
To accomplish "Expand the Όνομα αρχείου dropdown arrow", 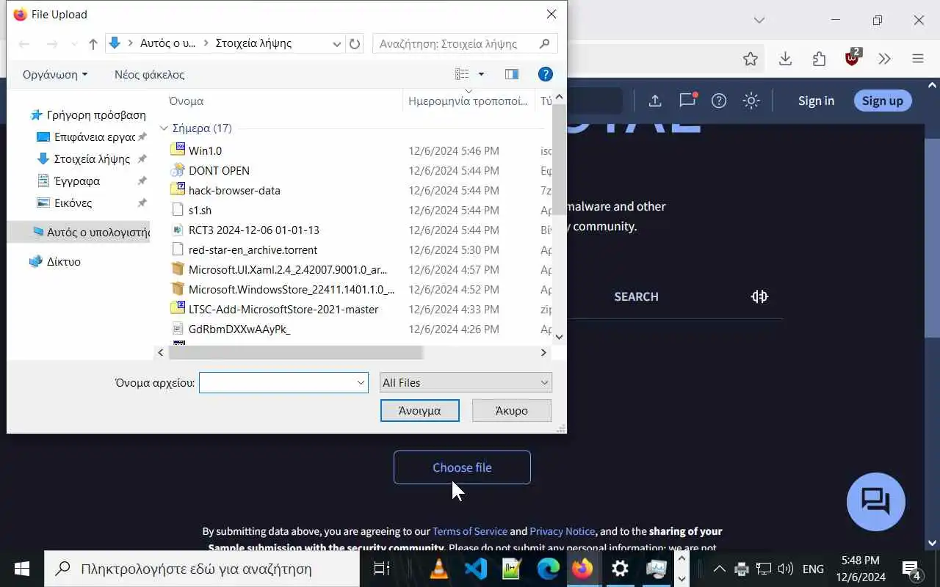I will 361,382.
